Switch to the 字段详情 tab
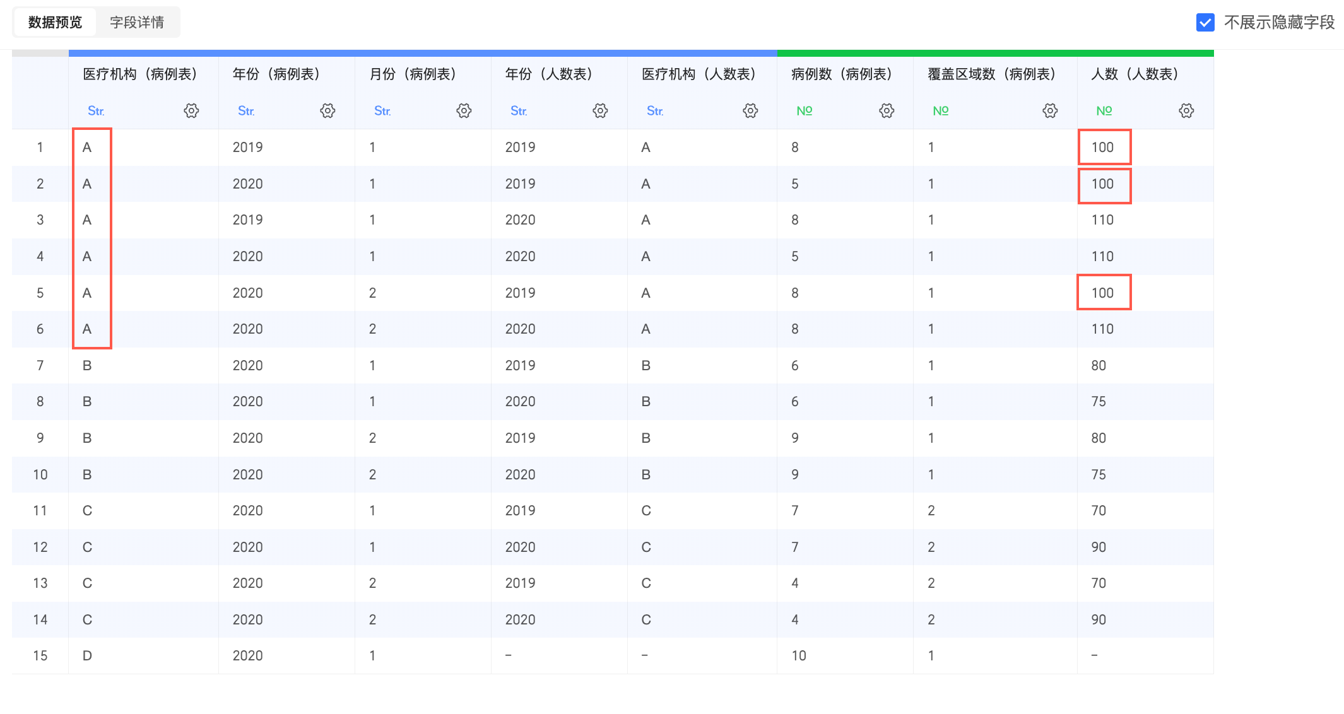1344x714 pixels. tap(137, 23)
